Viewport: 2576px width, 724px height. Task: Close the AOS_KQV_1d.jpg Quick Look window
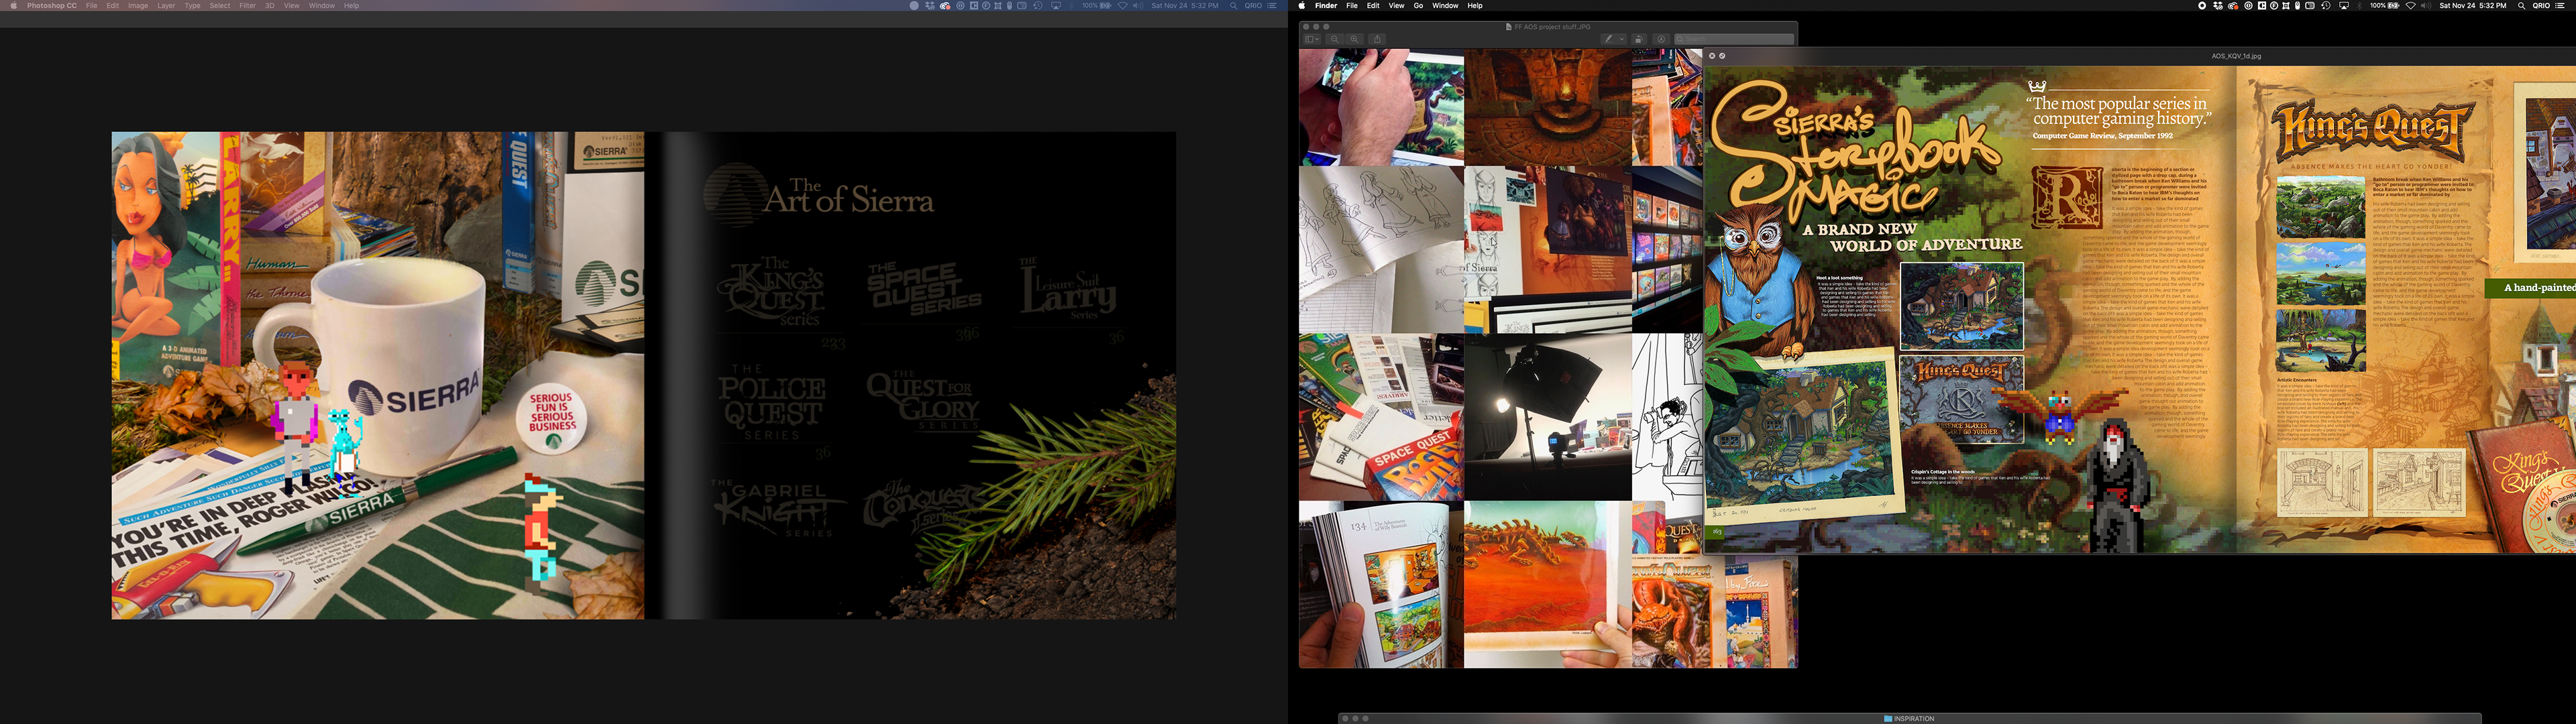1712,56
